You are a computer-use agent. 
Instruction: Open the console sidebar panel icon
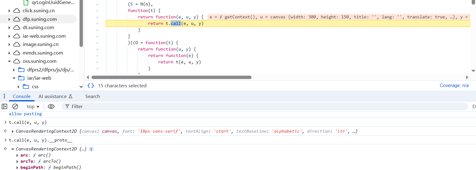coord(4,106)
